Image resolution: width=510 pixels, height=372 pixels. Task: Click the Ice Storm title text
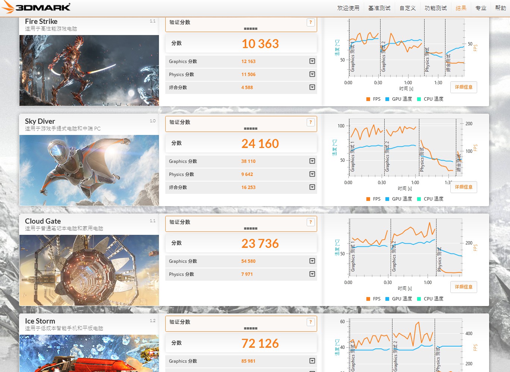40,321
